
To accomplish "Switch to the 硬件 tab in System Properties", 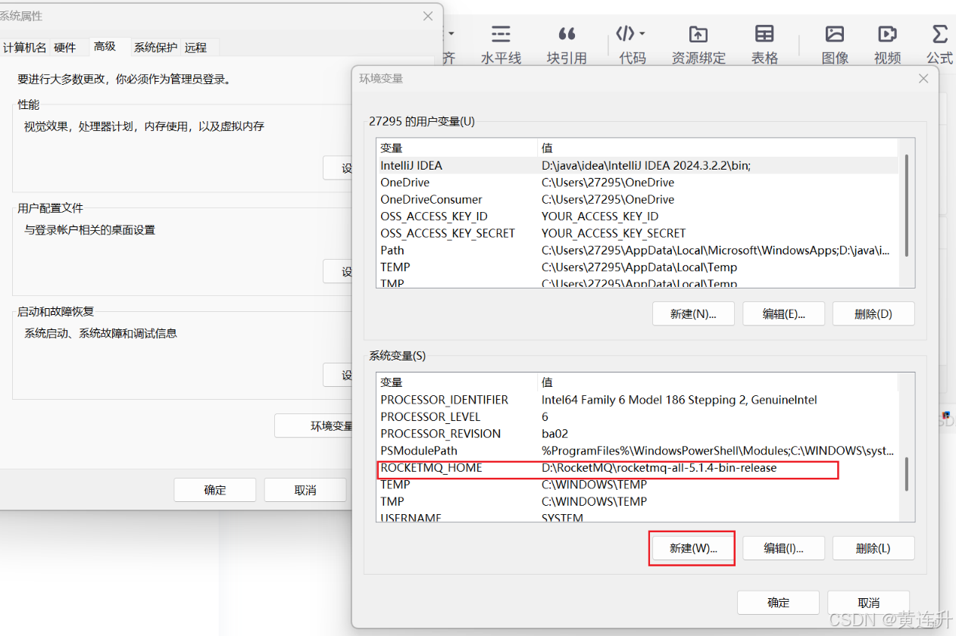I will click(x=65, y=47).
